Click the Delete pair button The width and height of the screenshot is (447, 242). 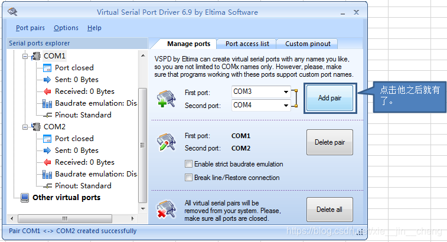pyautogui.click(x=330, y=142)
